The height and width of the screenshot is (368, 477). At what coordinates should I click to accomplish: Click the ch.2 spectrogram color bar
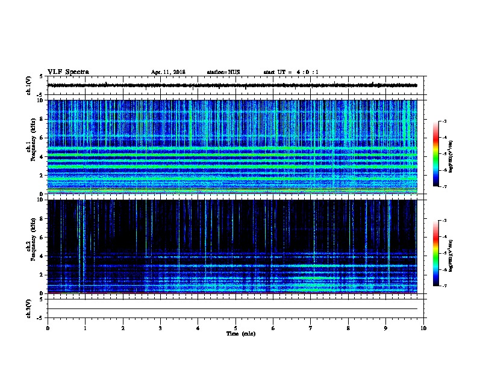coord(436,253)
